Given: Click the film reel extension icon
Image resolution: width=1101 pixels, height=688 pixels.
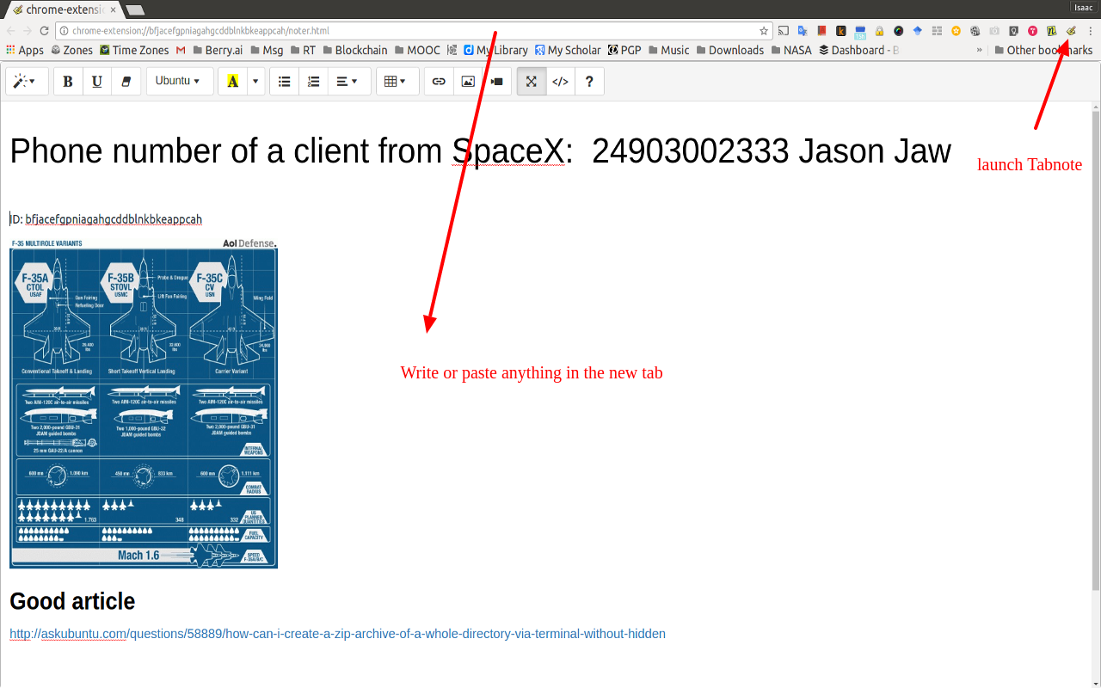Looking at the screenshot, I should coord(975,31).
